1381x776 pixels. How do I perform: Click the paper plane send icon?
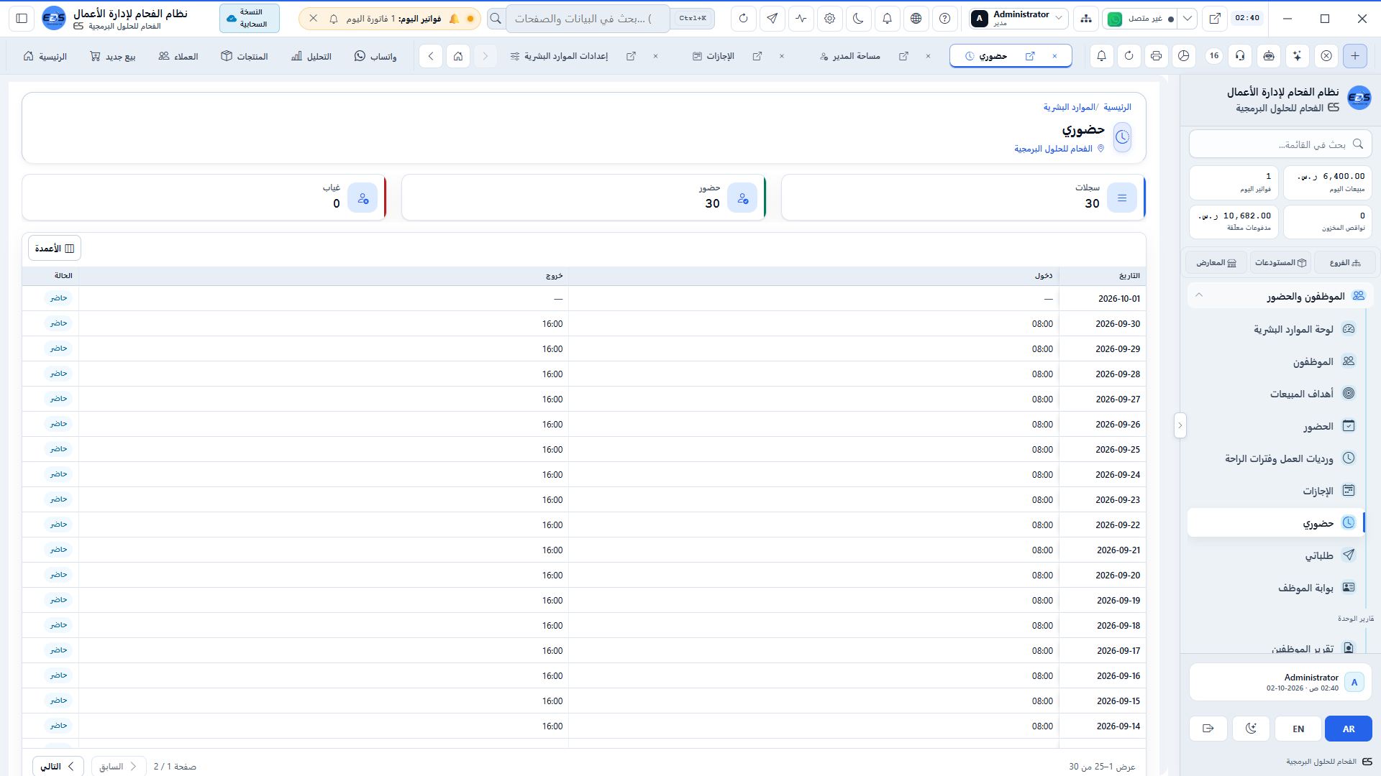(772, 19)
